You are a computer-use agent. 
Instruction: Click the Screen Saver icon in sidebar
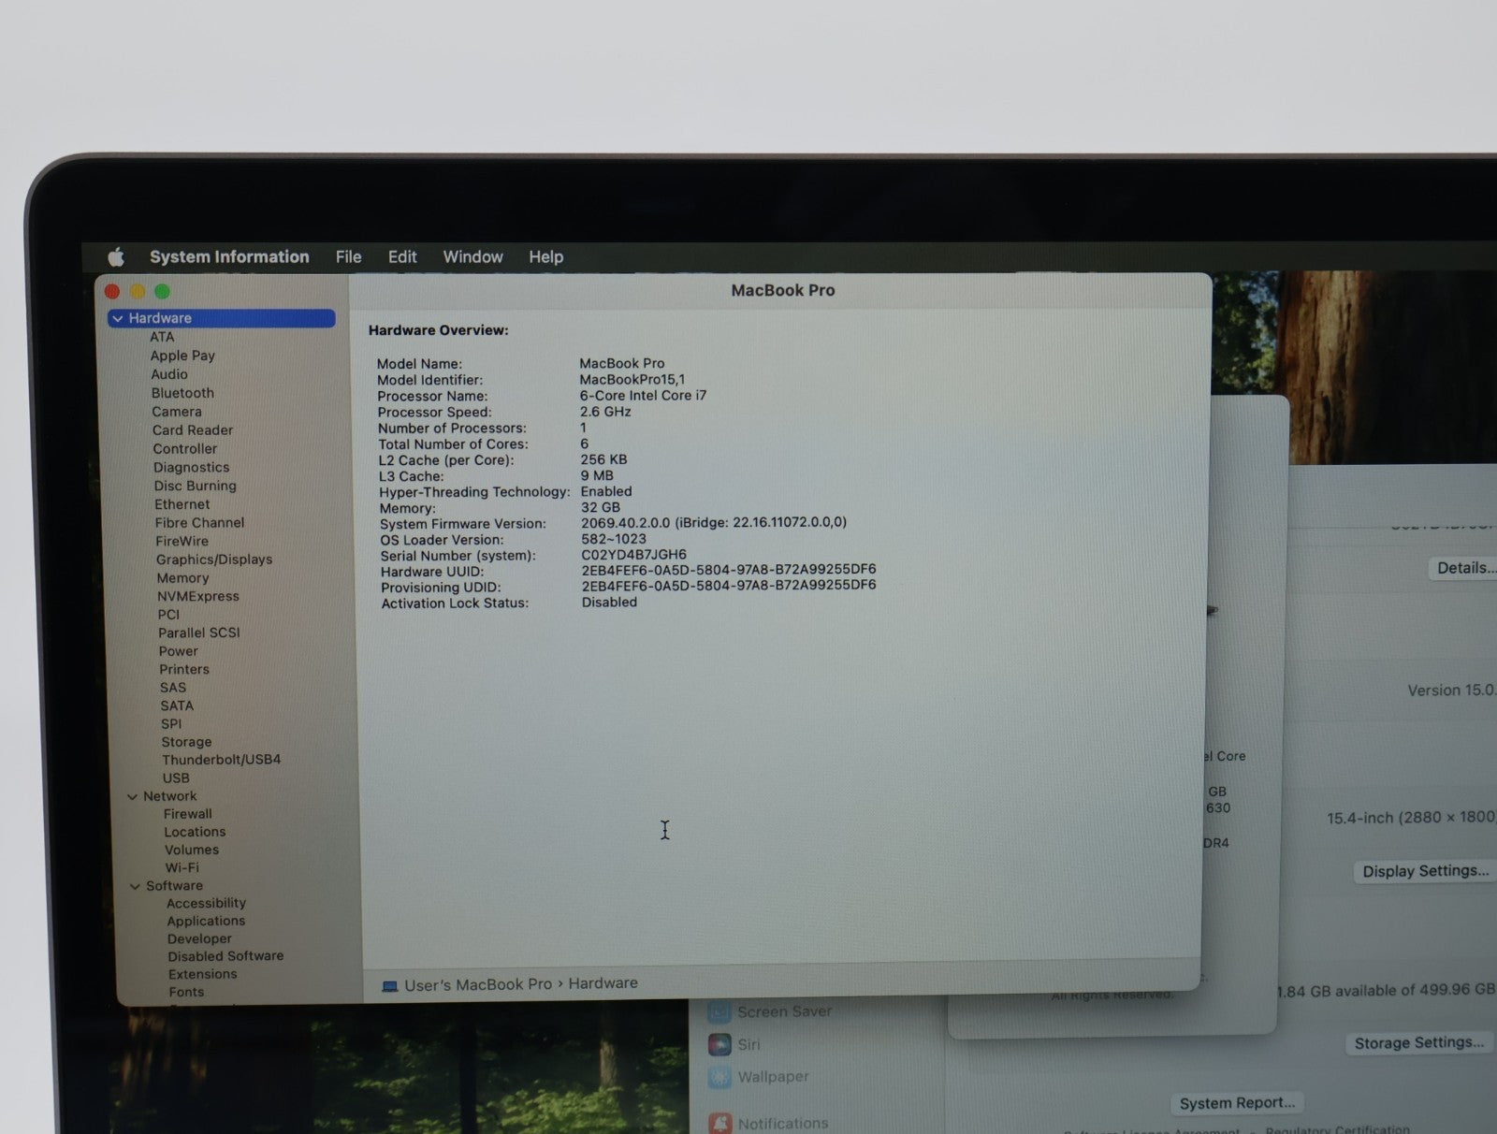click(719, 1011)
